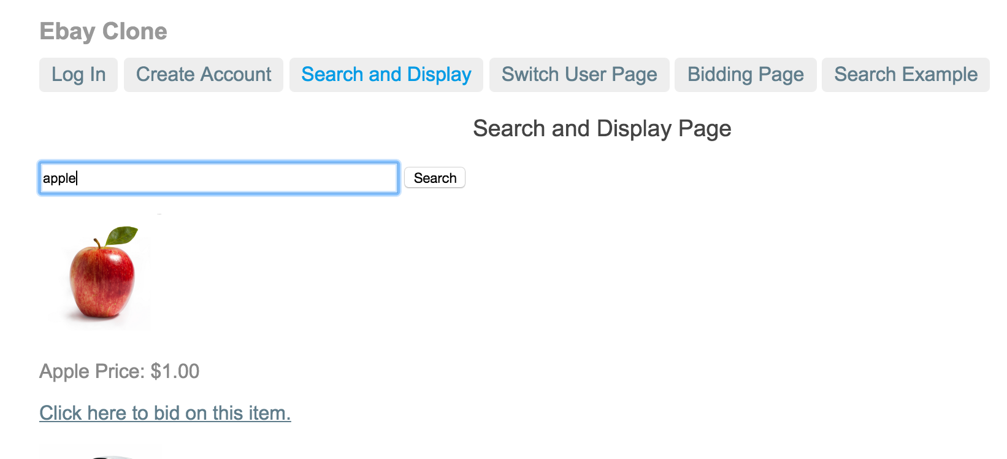Click the word 'Clone' in the page title
This screenshot has height=459, width=1007.
click(x=135, y=31)
